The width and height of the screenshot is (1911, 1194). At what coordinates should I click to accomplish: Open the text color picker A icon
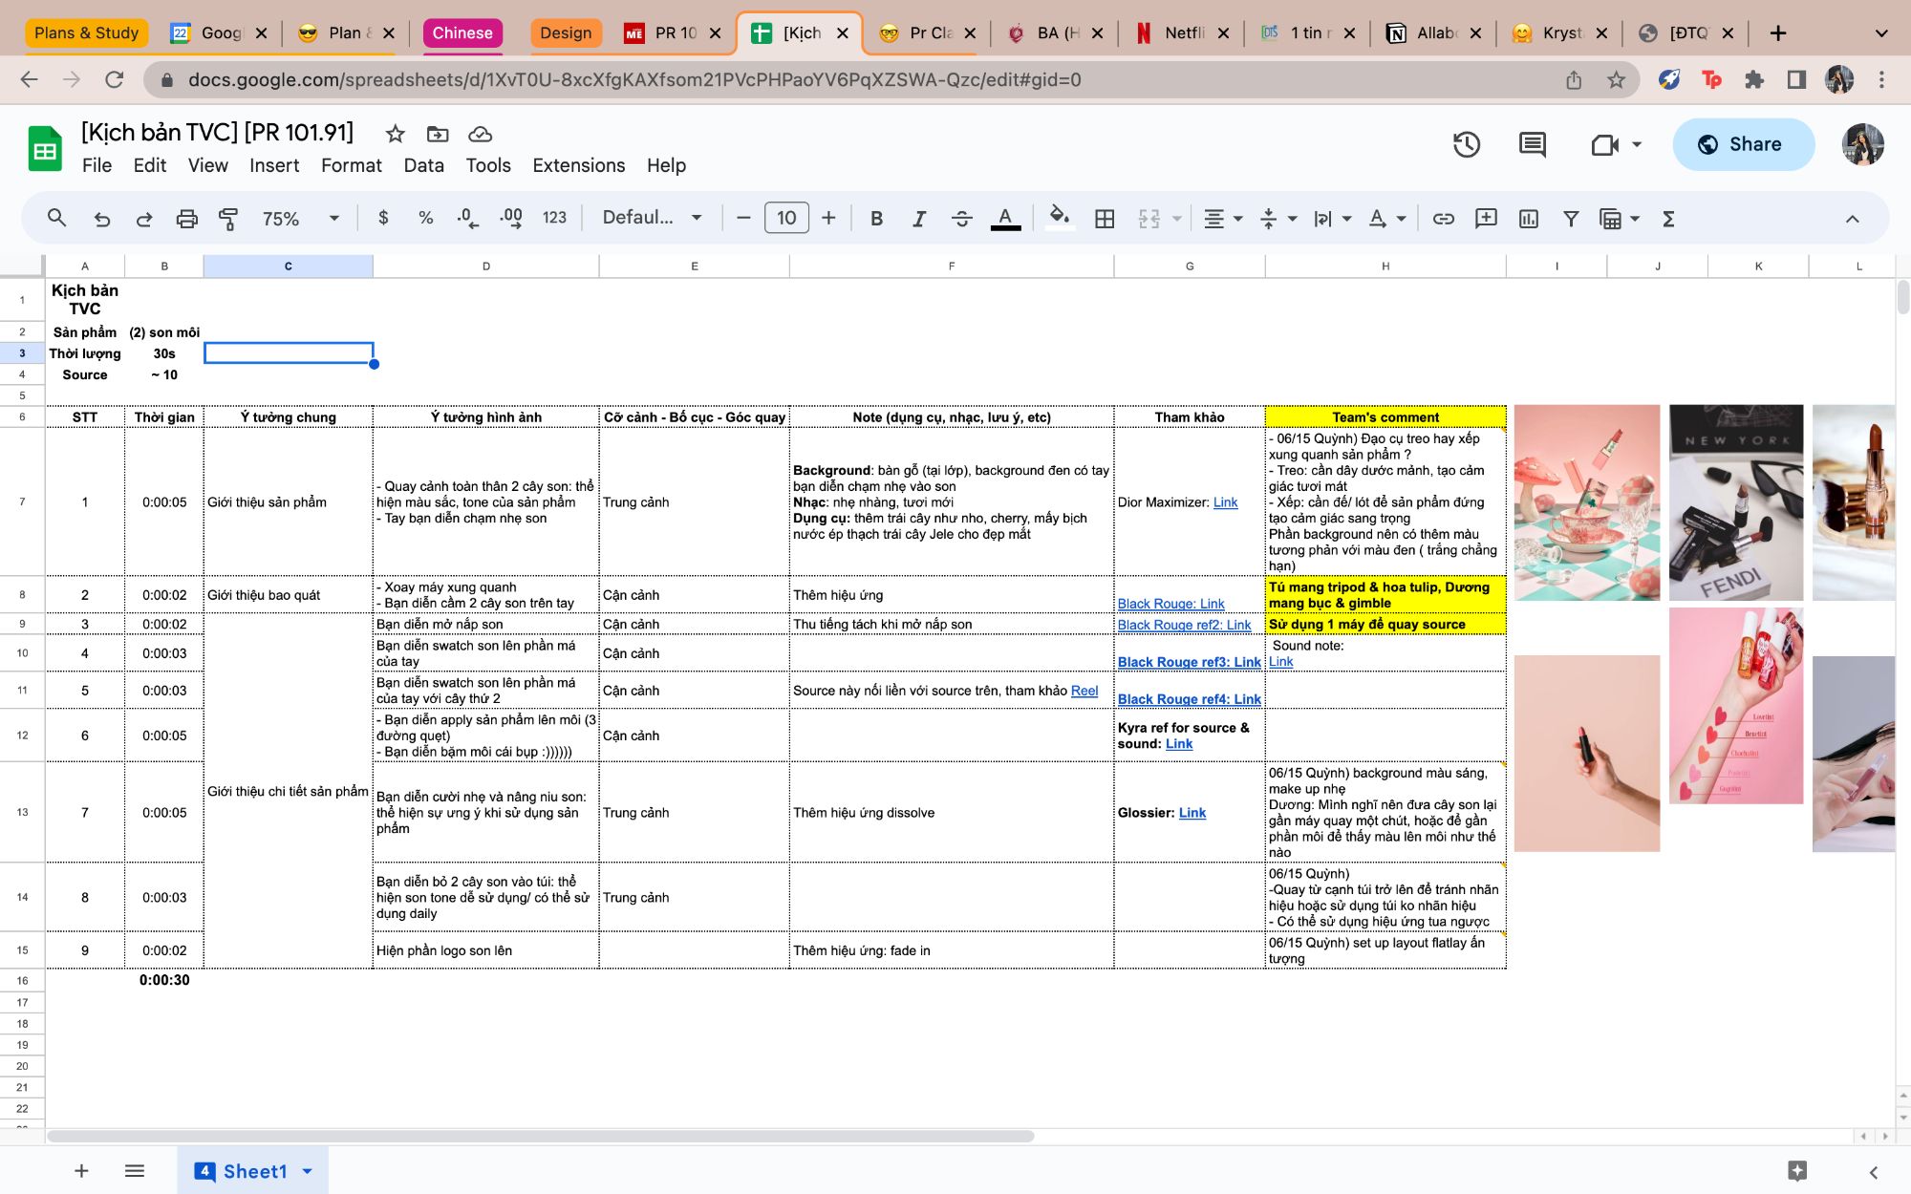point(1005,219)
